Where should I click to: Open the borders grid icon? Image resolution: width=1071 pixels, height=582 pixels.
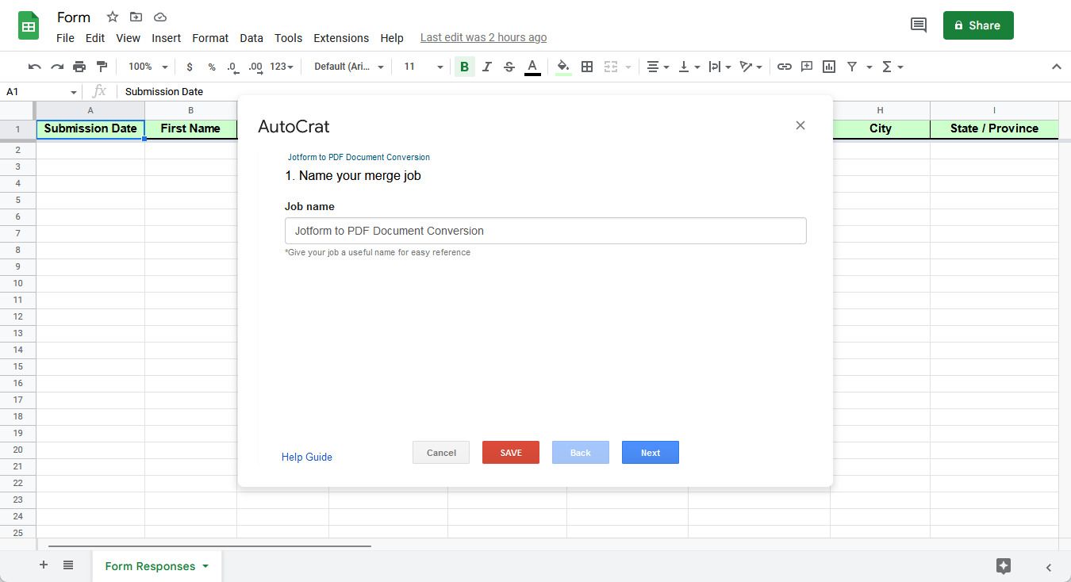tap(587, 67)
